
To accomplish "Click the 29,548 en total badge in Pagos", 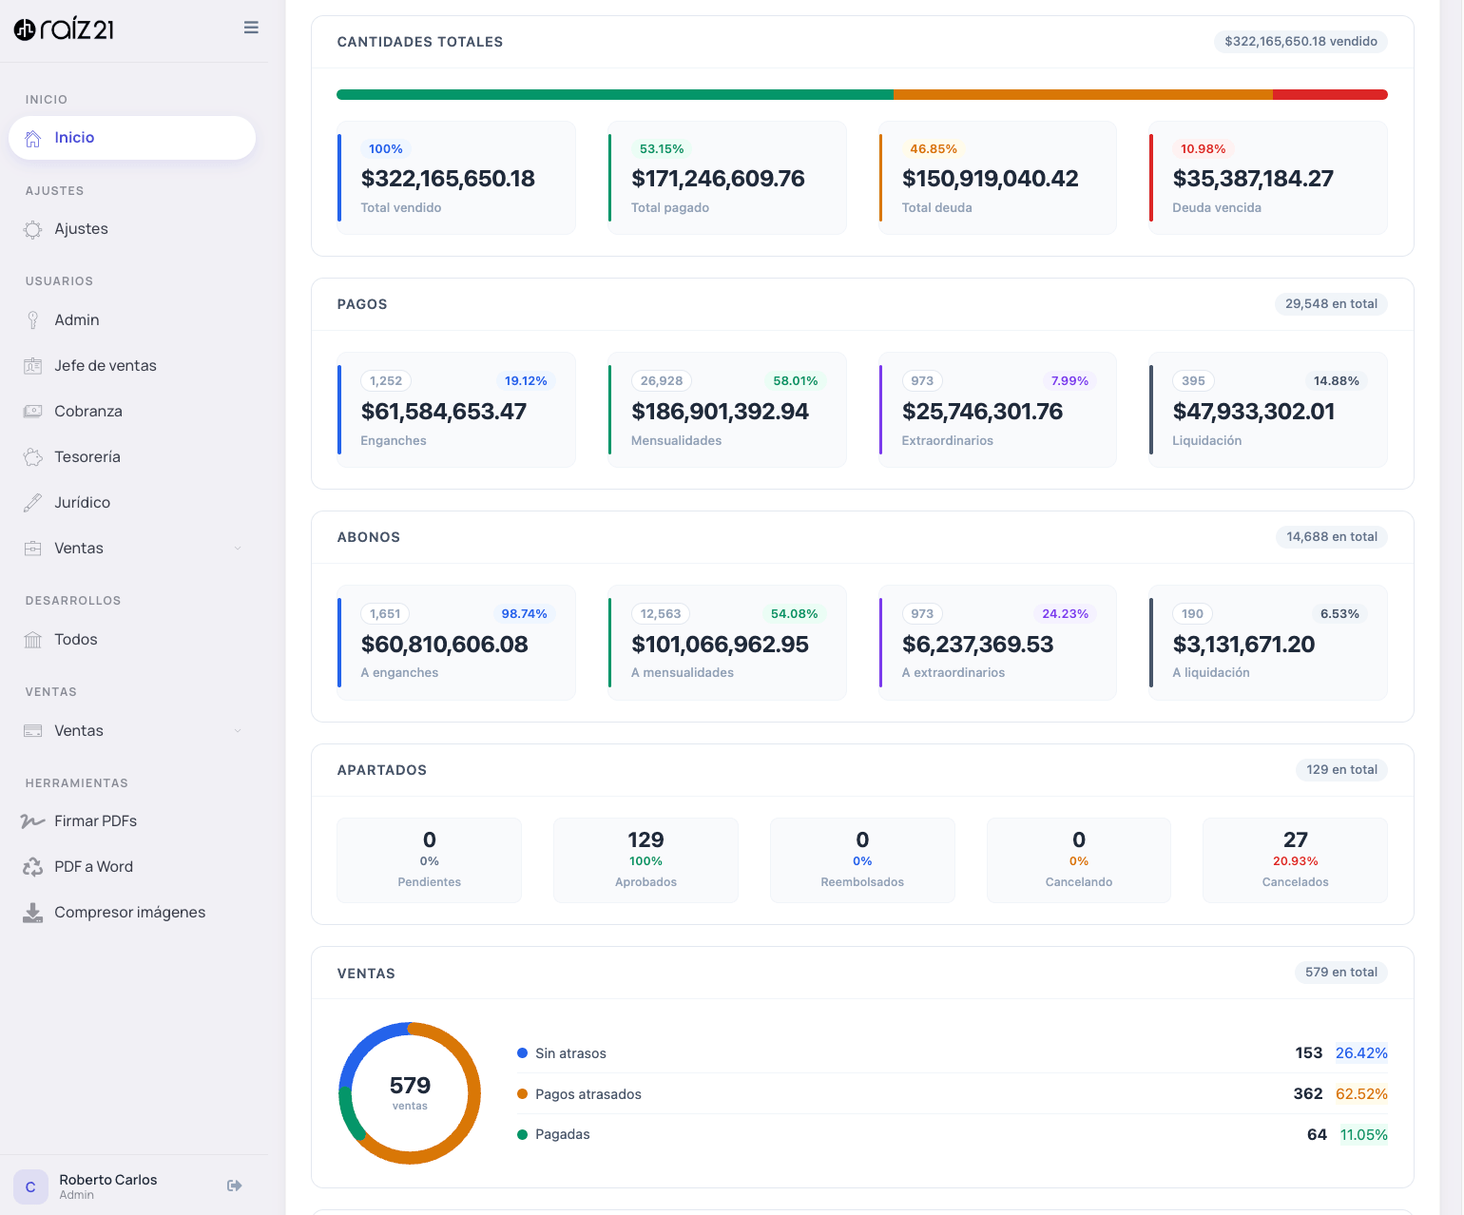I will (1330, 303).
